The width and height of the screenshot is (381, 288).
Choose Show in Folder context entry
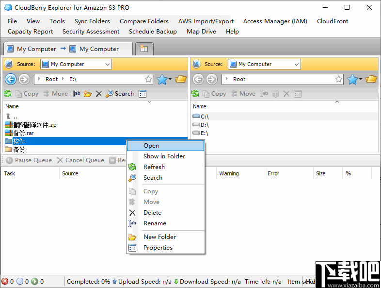point(165,156)
